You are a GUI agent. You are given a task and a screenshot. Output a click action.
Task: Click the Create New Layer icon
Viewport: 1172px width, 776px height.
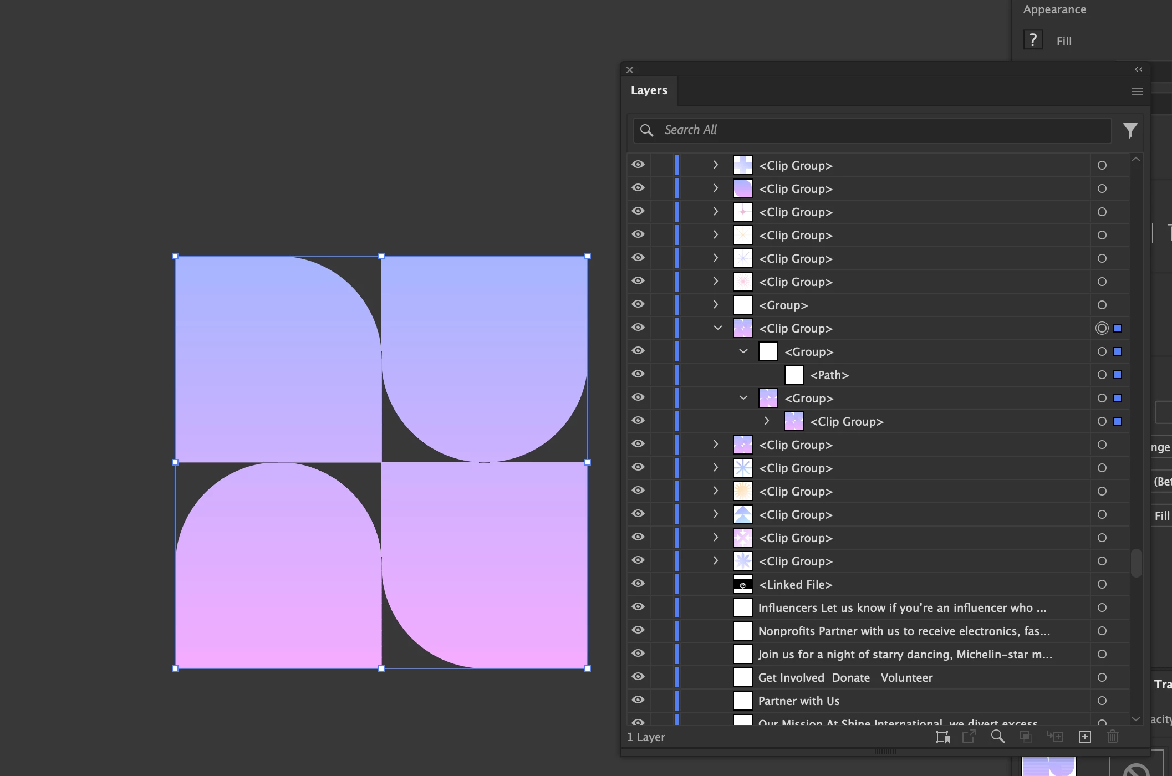pos(1085,737)
